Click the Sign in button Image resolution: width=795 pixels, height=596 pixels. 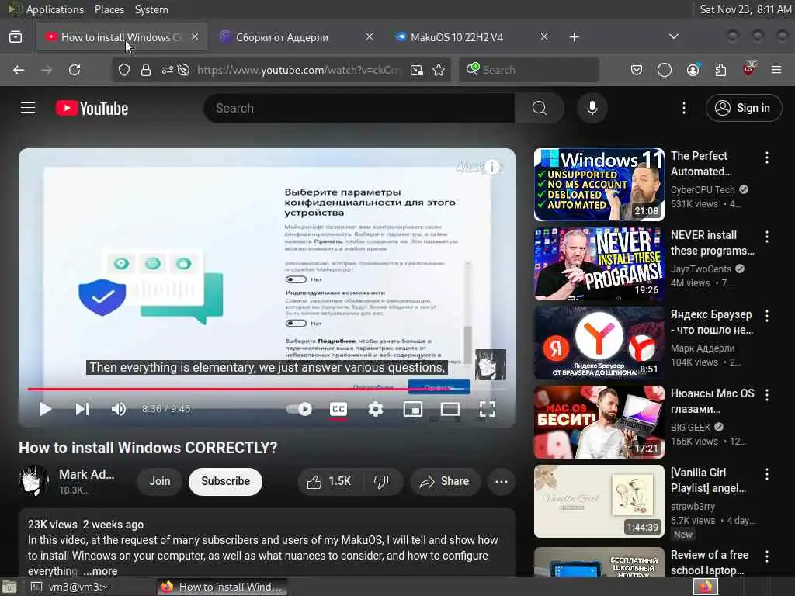click(743, 108)
